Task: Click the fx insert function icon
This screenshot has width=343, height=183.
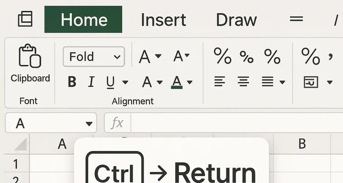Action: [117, 123]
